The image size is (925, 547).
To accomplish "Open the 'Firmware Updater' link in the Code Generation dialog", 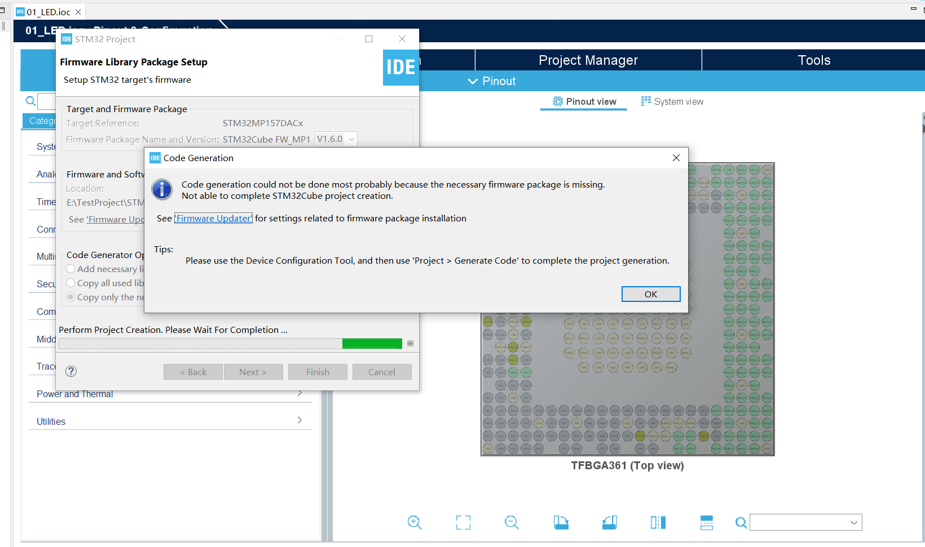I will tap(213, 219).
